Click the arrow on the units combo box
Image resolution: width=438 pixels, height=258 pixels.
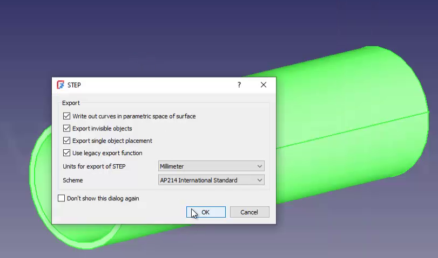(259, 166)
